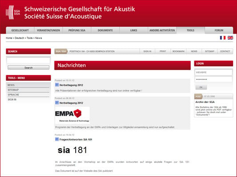Open the Gesellschaft menu
The image size is (237, 177).
coord(20,30)
